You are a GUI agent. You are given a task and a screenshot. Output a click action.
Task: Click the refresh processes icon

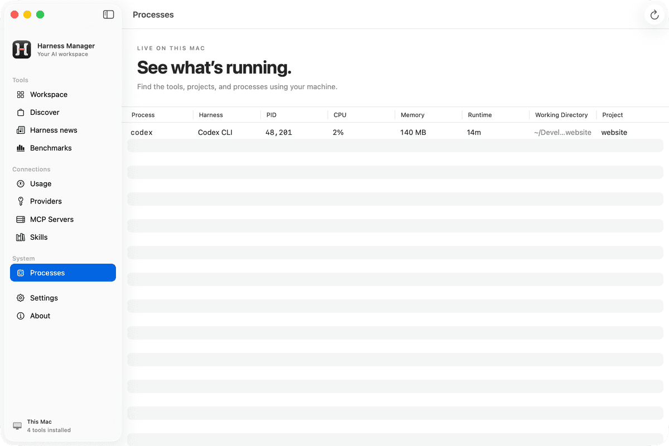(655, 15)
